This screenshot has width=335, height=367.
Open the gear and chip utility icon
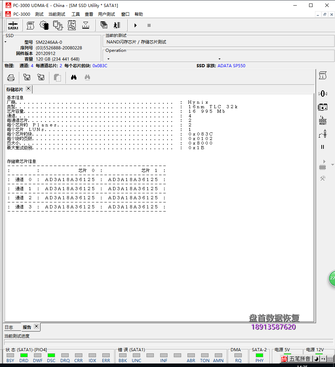tap(44, 25)
